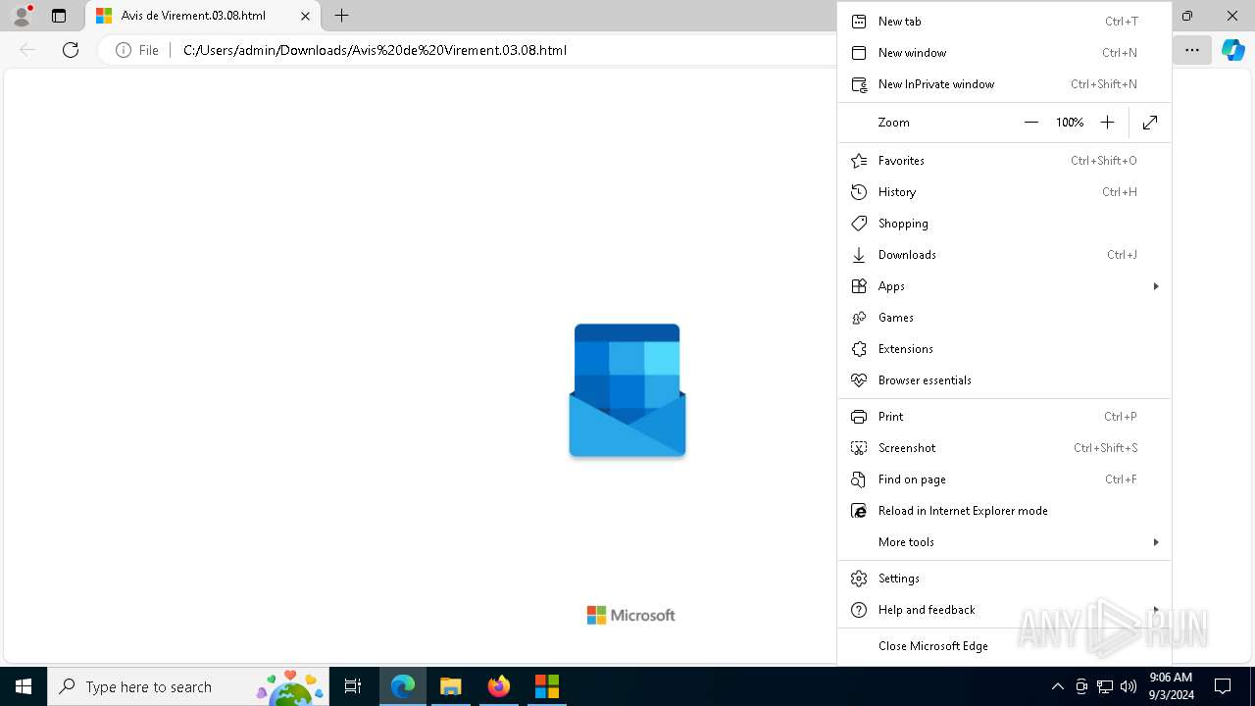This screenshot has width=1255, height=706.
Task: Expand the More tools submenu arrow
Action: click(1156, 542)
